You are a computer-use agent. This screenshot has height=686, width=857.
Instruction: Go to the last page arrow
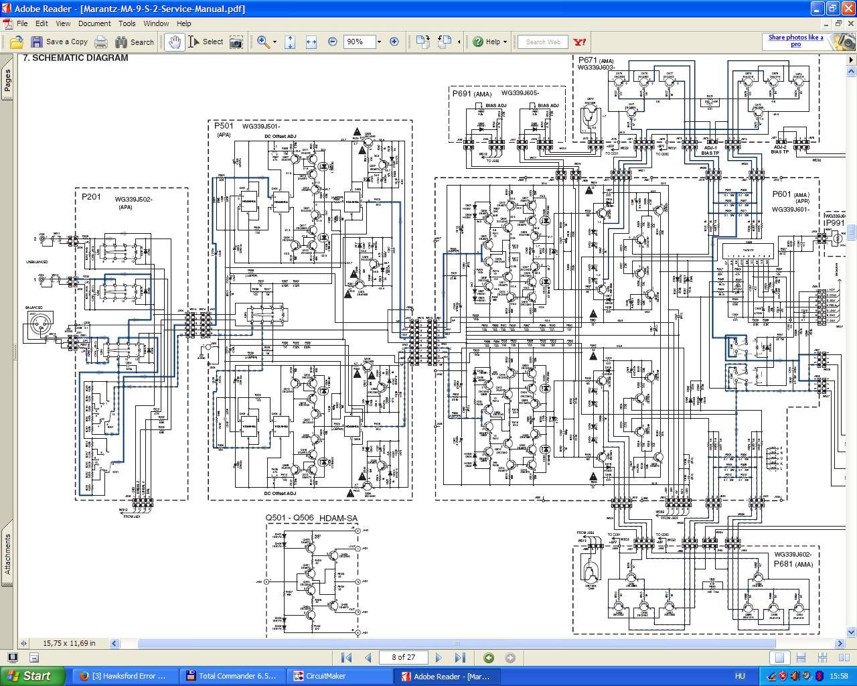460,658
